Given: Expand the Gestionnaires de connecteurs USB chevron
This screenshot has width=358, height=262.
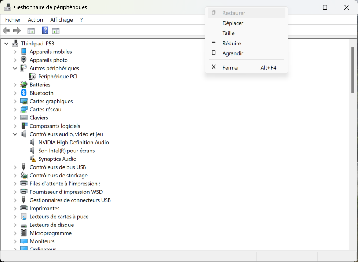Looking at the screenshot, I should (x=15, y=200).
